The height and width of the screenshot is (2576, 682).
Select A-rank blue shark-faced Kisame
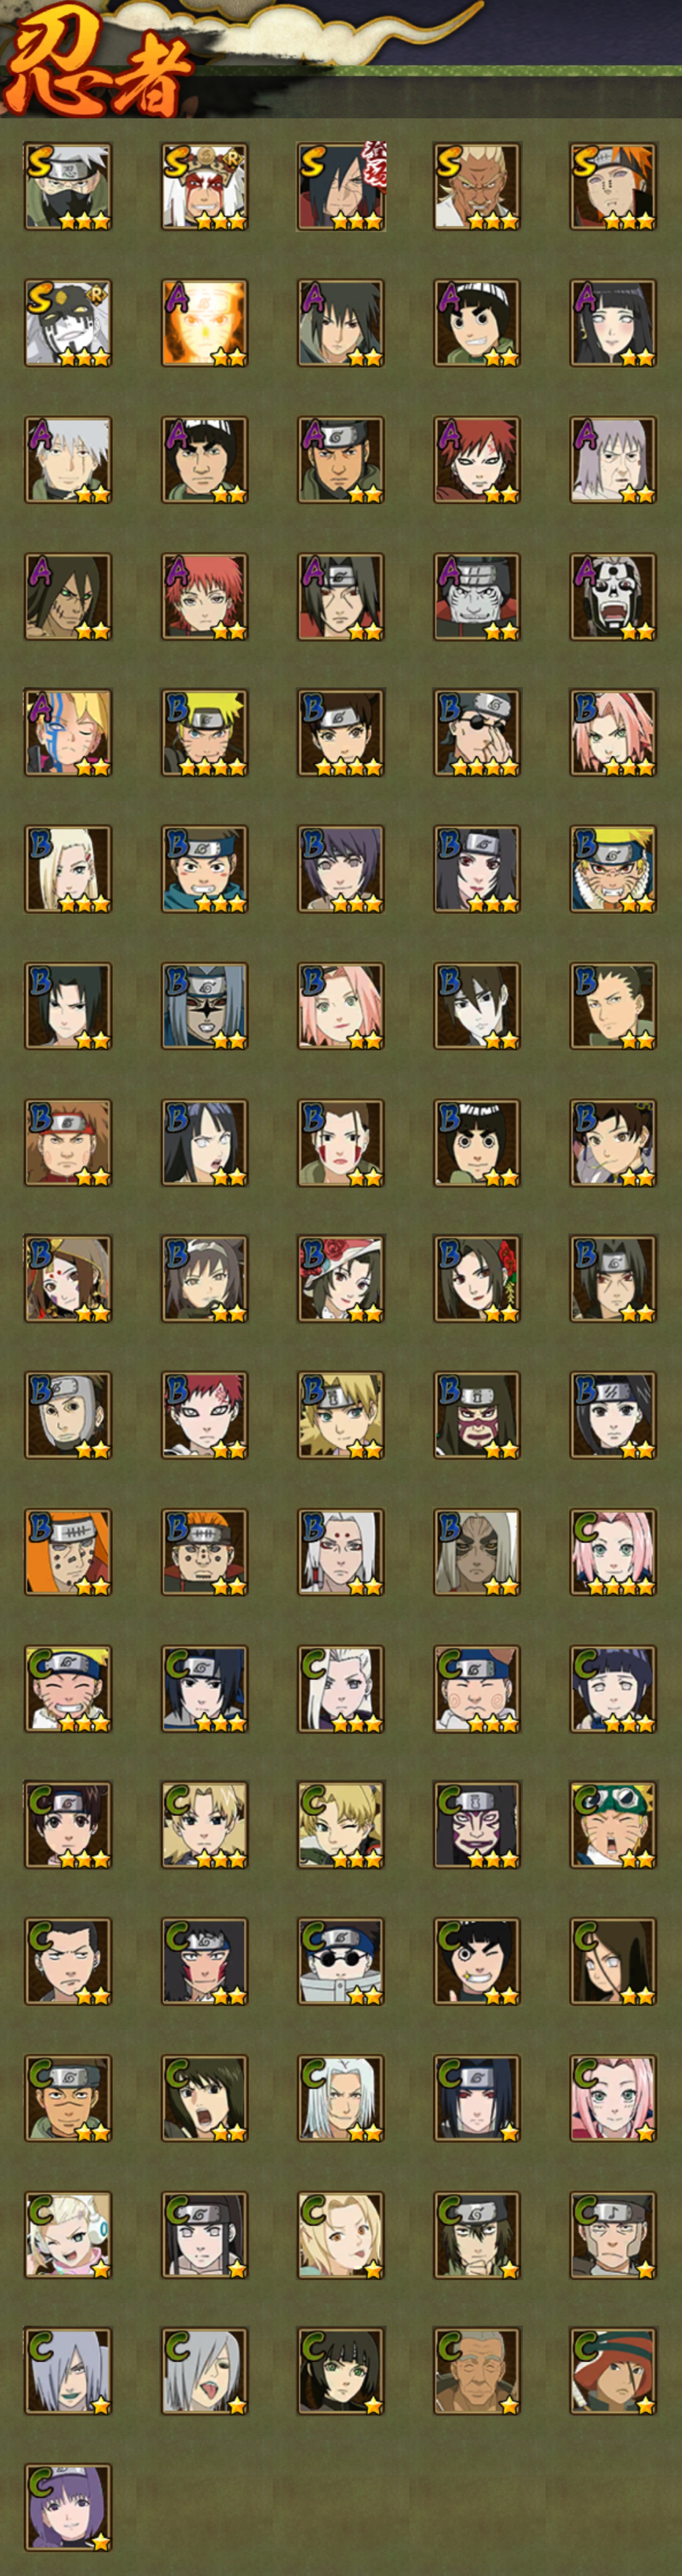[x=477, y=597]
